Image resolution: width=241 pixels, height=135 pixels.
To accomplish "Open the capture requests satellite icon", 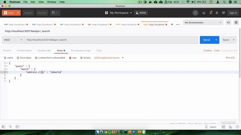I will 204,13.
